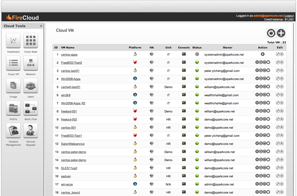Delete the freebsd-001 VM
The image size is (297, 196).
click(282, 111)
